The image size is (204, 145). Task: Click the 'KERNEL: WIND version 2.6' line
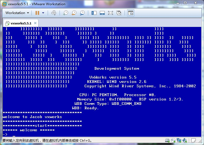point(117,82)
